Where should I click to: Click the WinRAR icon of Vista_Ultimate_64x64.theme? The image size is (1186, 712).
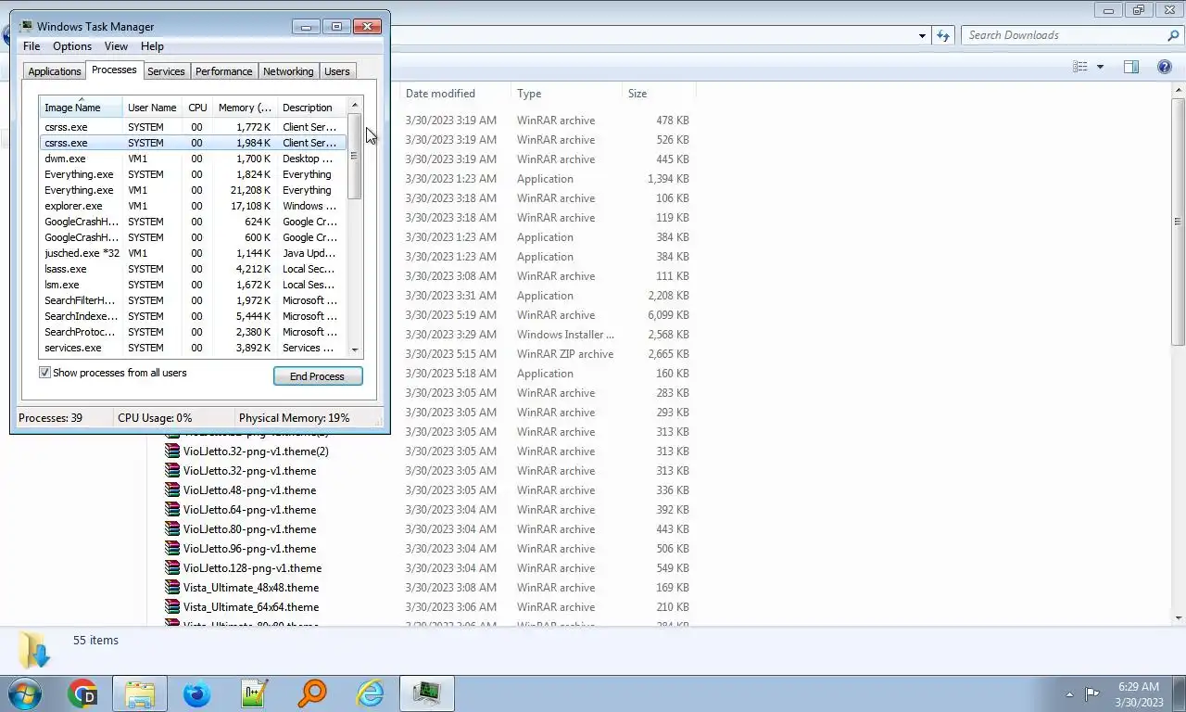point(172,607)
